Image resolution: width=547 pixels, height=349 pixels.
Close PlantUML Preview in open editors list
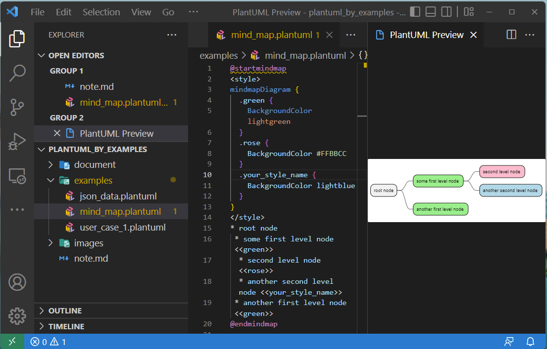57,133
